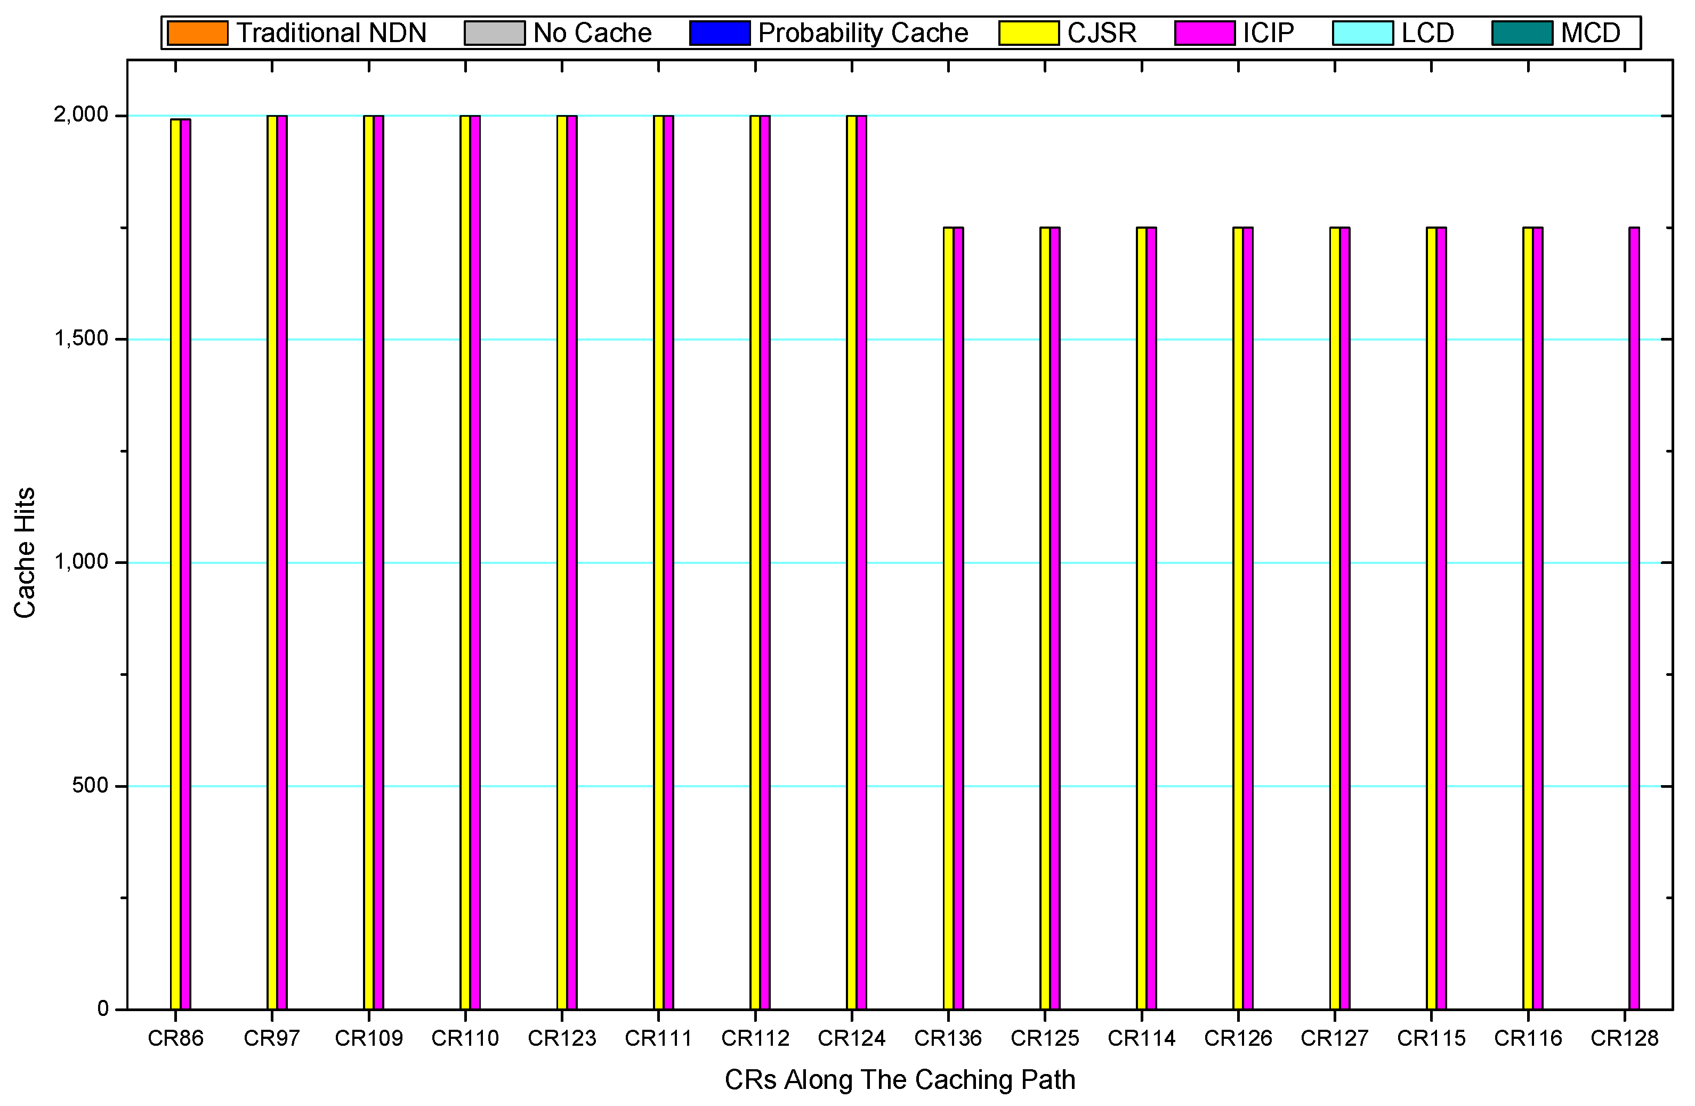The width and height of the screenshot is (1695, 1106).
Task: Click the '2,000' y-axis tick label
Action: pos(80,115)
